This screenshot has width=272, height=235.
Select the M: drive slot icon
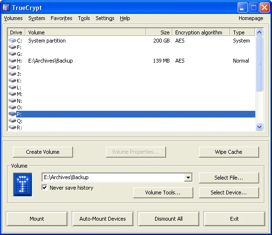click(12, 94)
